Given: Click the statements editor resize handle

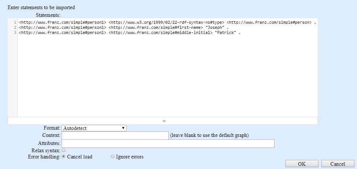Looking at the screenshot, I should click(x=164, y=121).
